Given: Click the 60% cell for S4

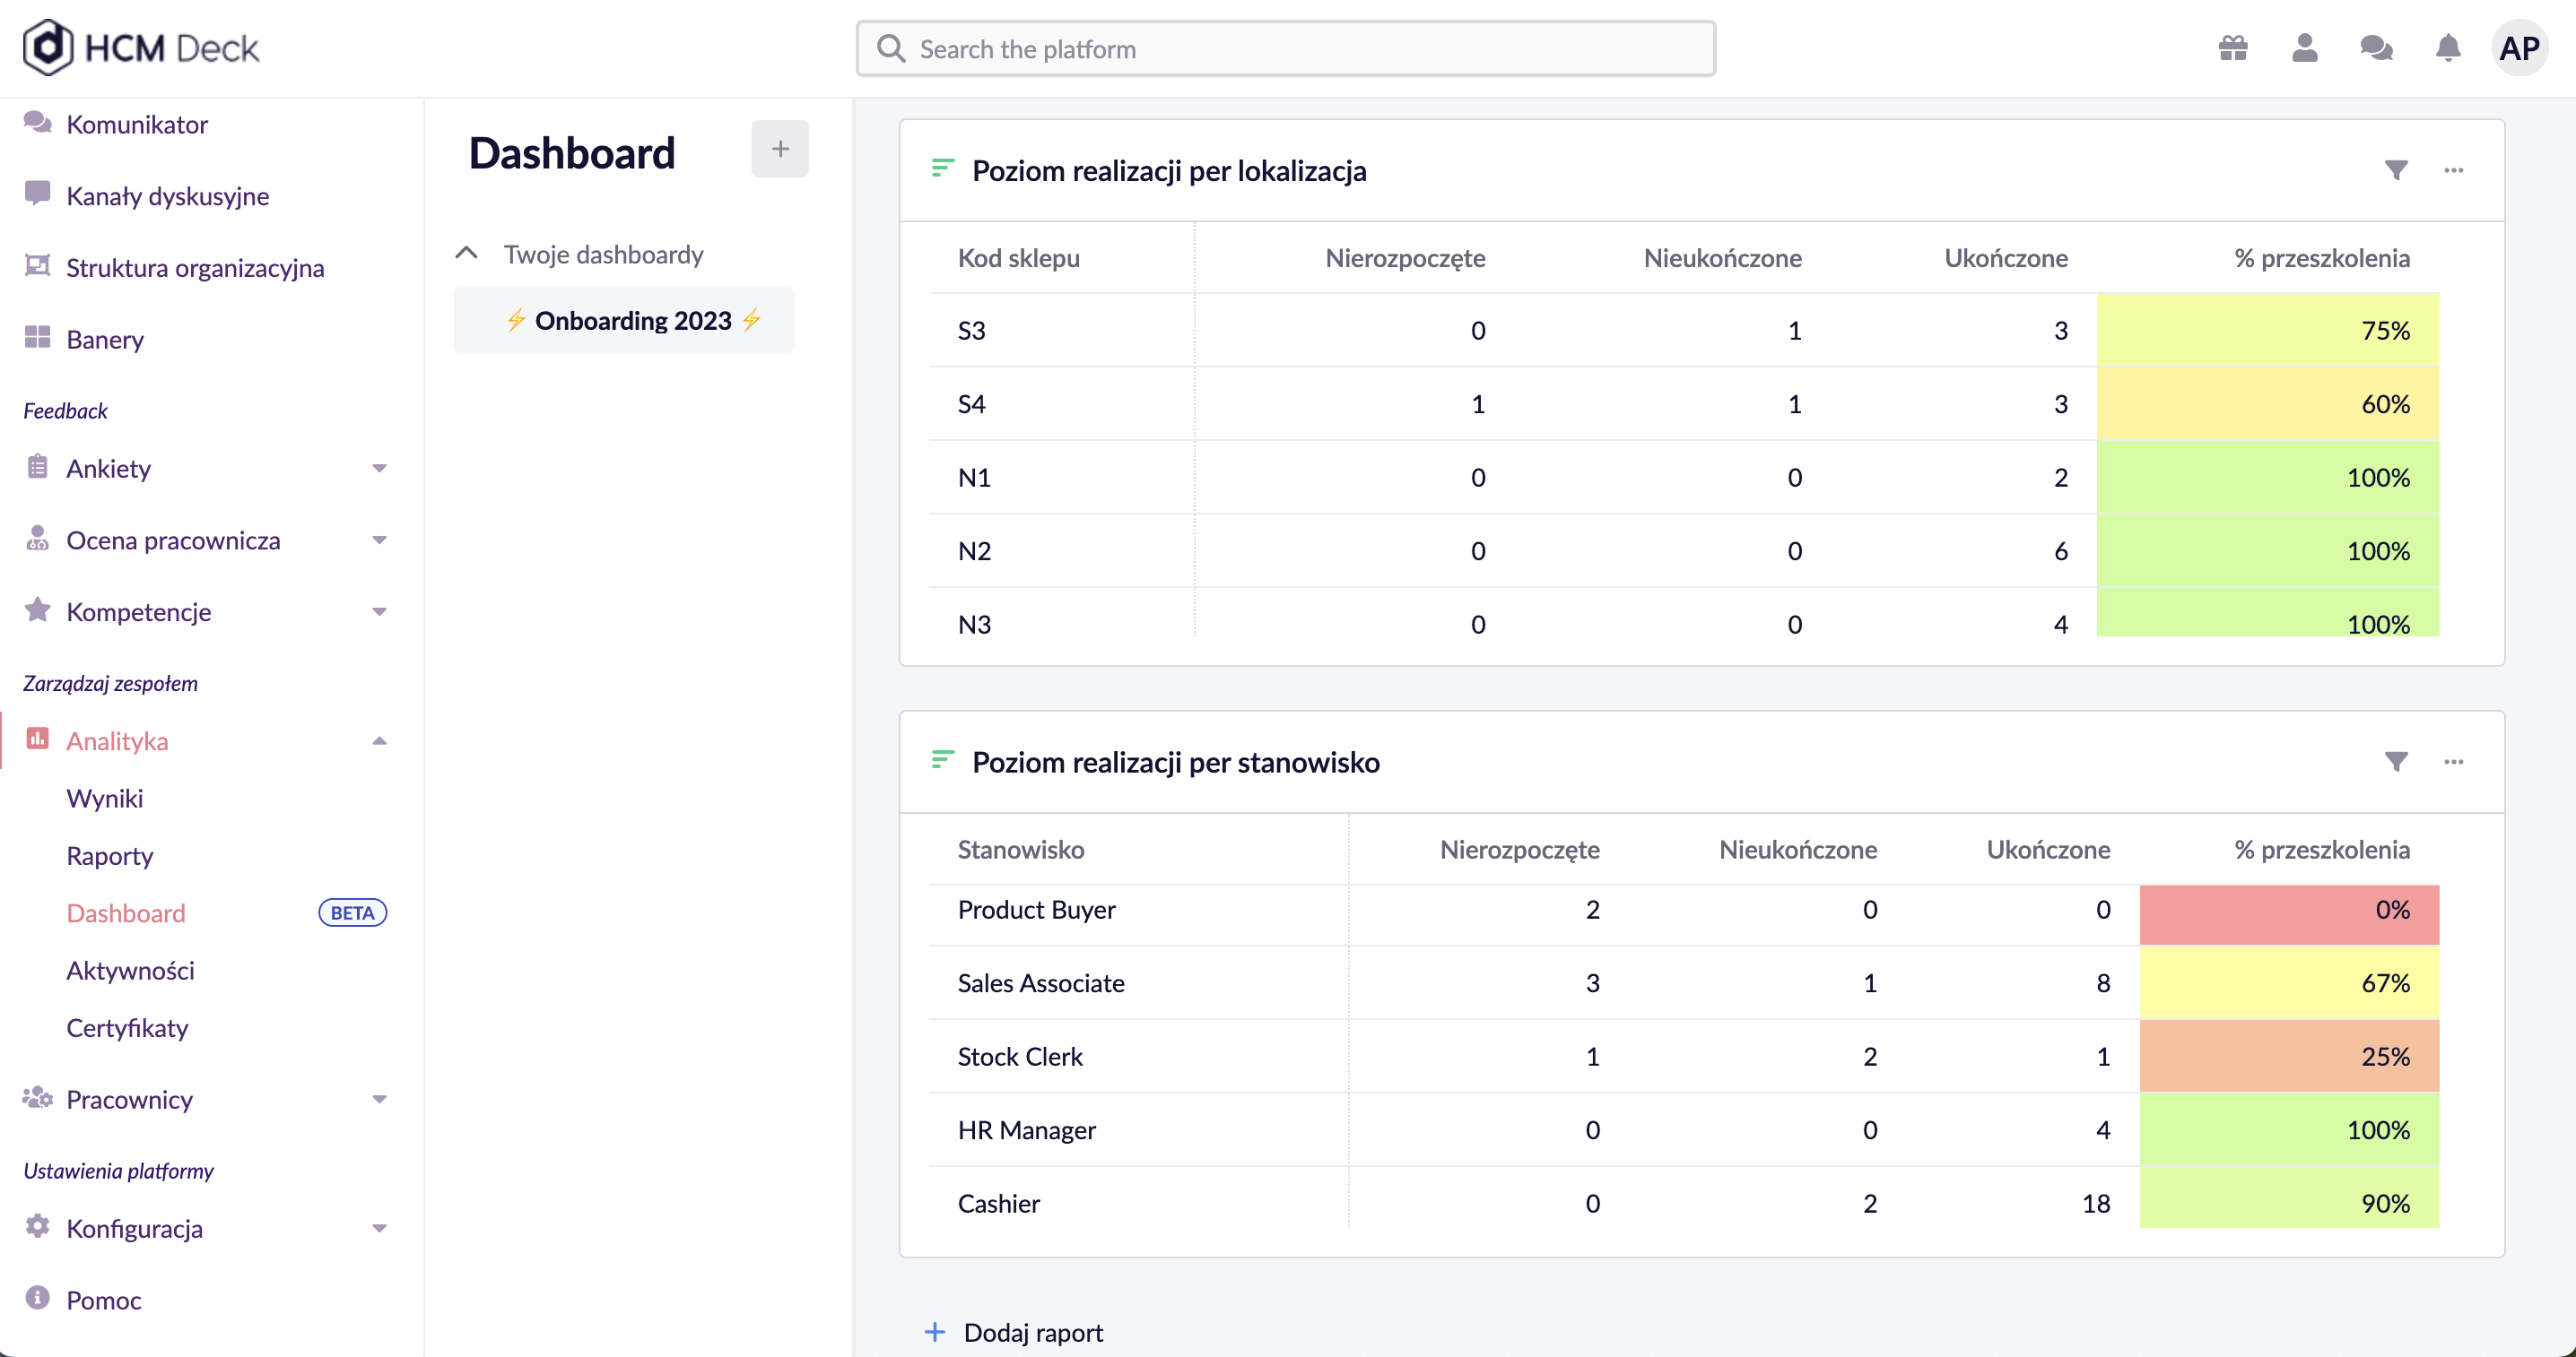Looking at the screenshot, I should pyautogui.click(x=2268, y=403).
